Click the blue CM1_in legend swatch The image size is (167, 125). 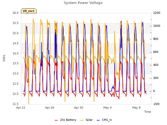(x=98, y=120)
